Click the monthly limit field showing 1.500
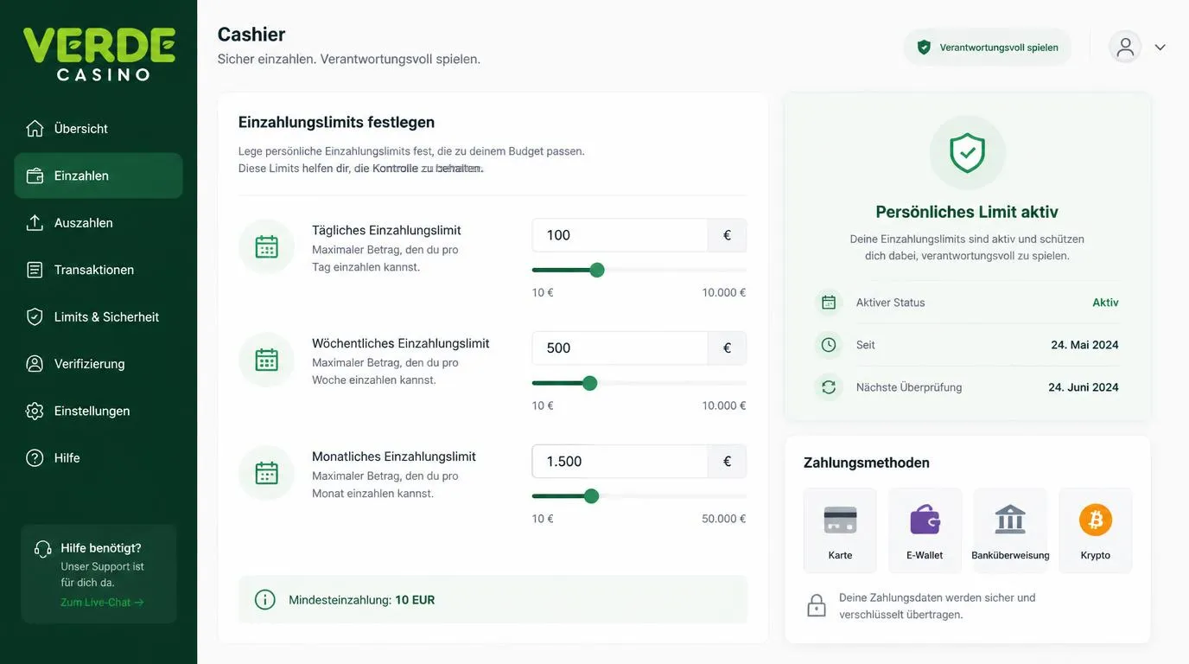1189x664 pixels. tap(620, 462)
